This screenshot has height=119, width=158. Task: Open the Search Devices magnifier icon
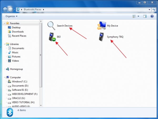[51, 26]
